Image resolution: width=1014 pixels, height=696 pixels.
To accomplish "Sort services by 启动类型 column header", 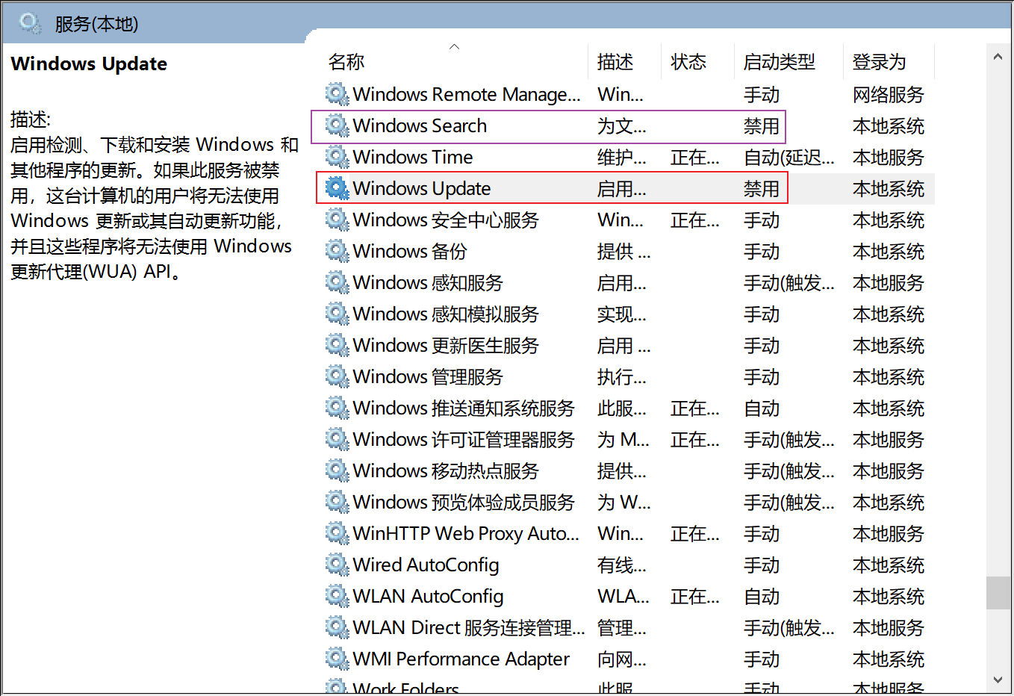I will click(780, 62).
